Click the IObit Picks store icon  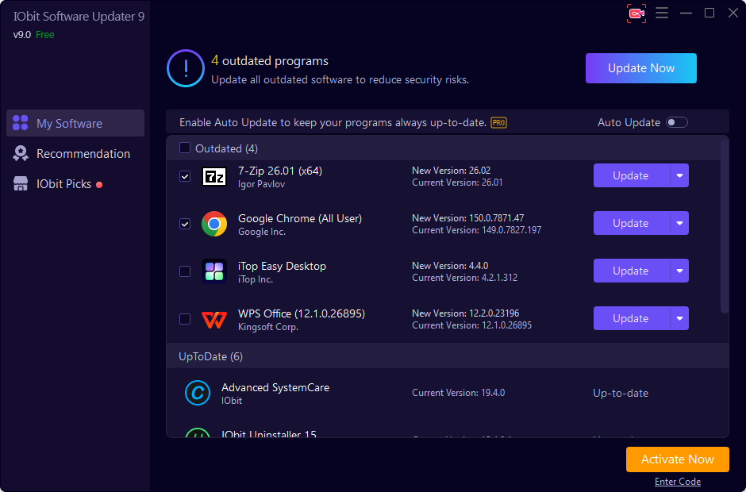21,183
